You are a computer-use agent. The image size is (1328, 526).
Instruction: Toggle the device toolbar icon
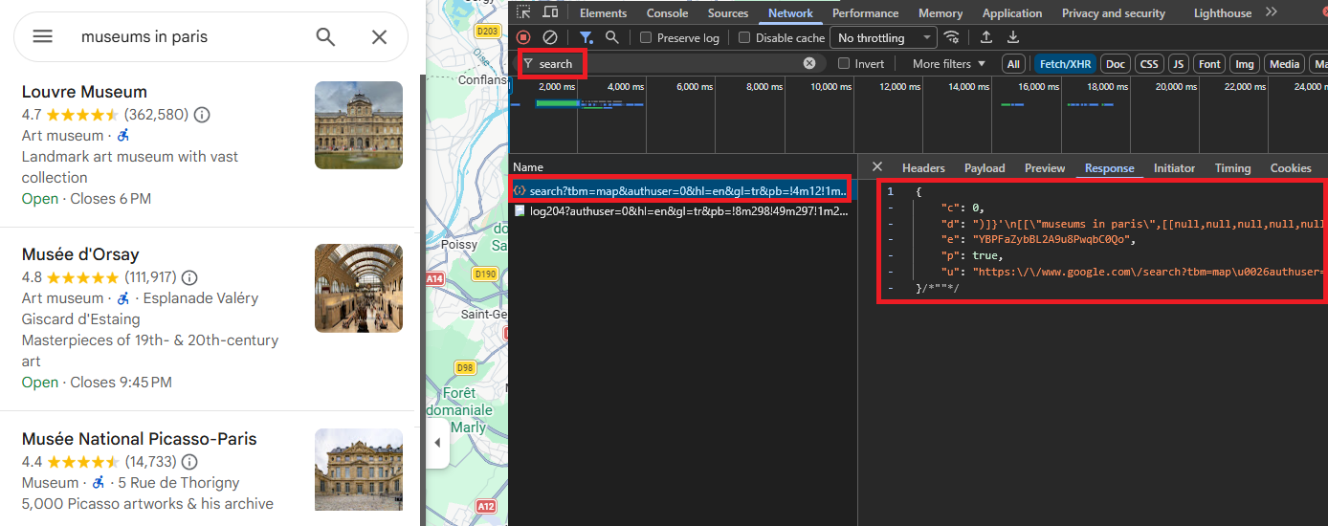[x=550, y=12]
